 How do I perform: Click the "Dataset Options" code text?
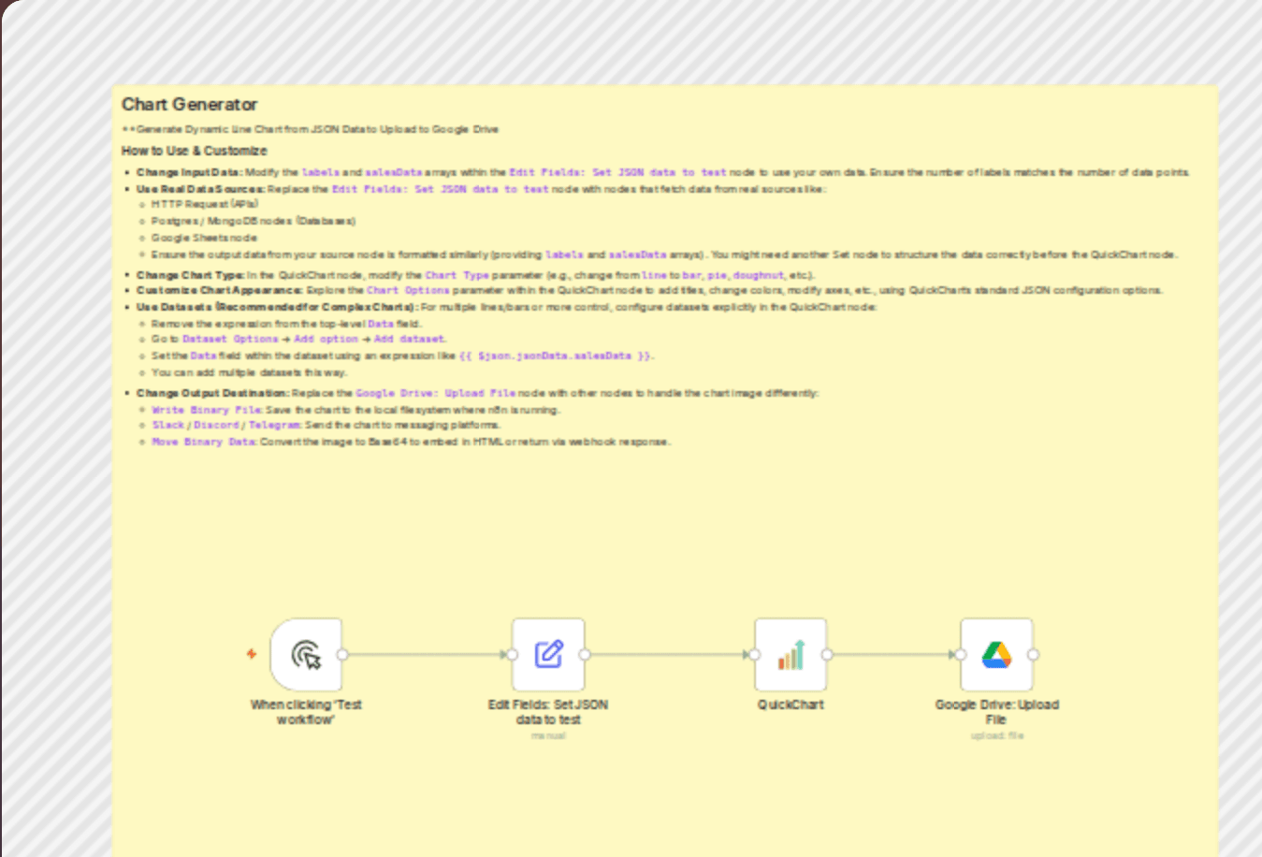click(230, 339)
